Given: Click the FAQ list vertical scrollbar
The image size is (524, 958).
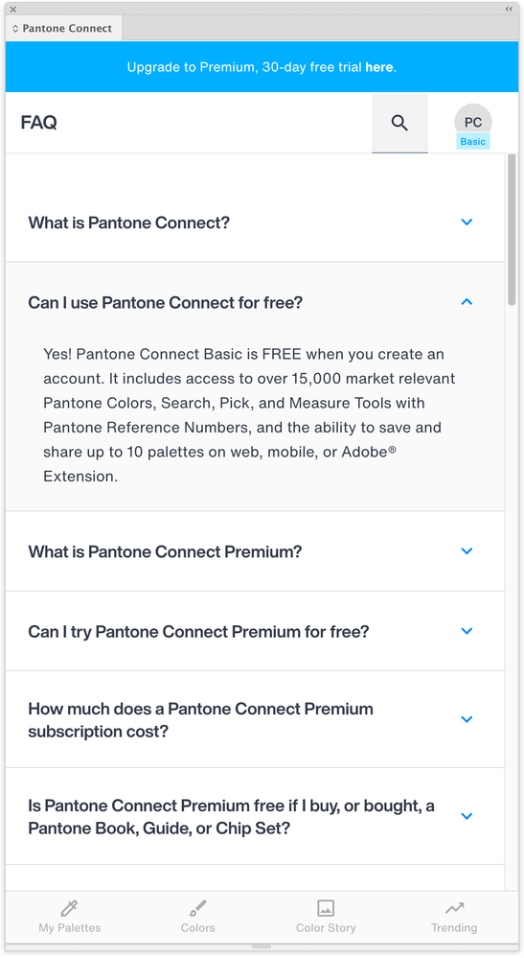Looking at the screenshot, I should [512, 229].
